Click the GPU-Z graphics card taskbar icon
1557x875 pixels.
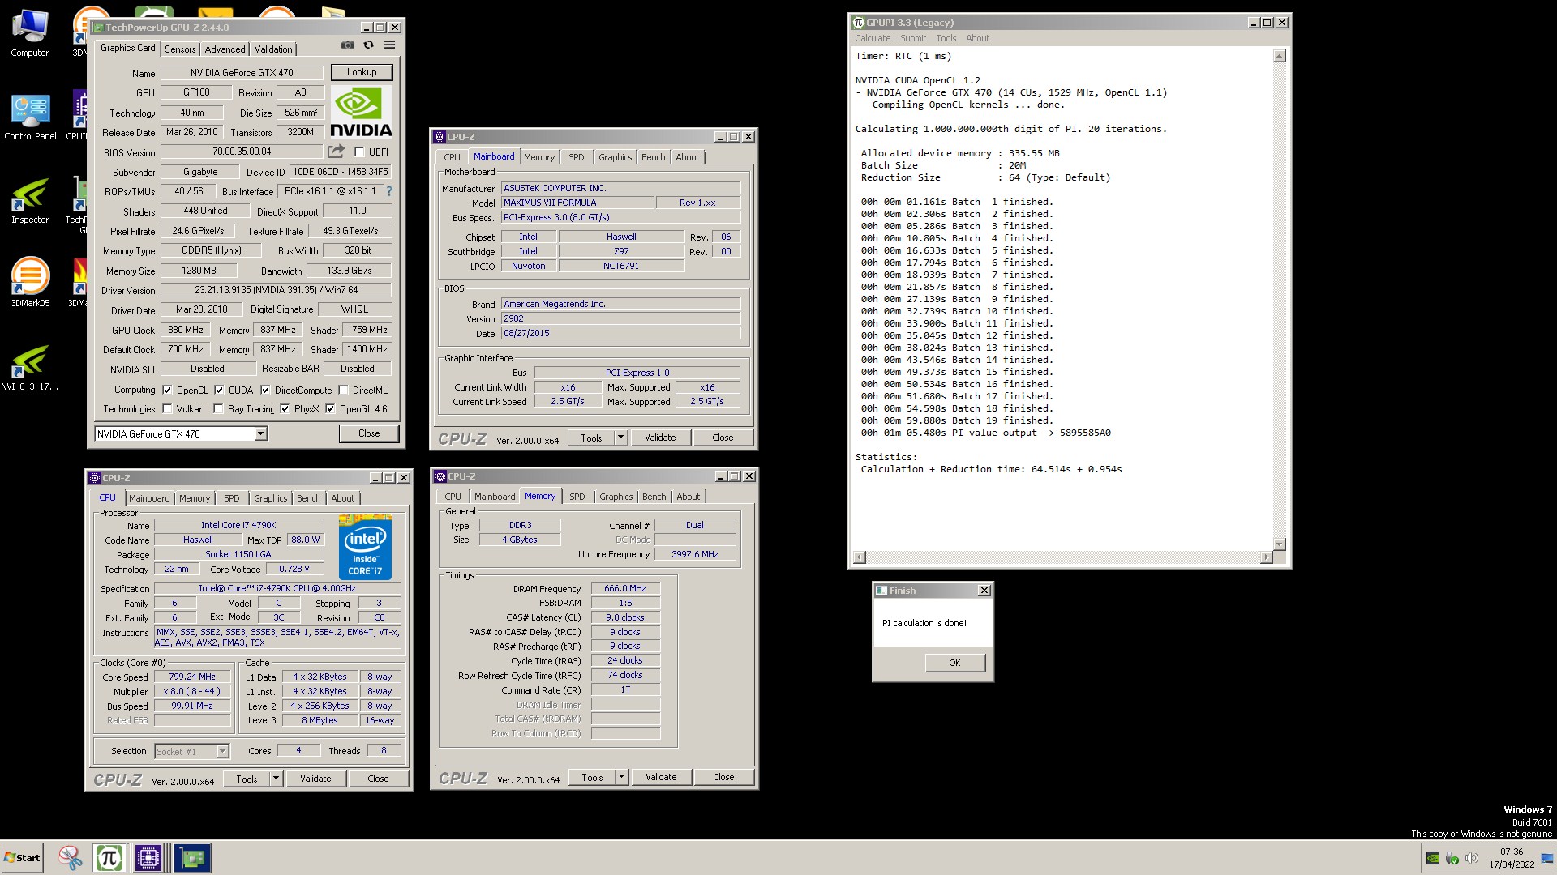pos(192,858)
